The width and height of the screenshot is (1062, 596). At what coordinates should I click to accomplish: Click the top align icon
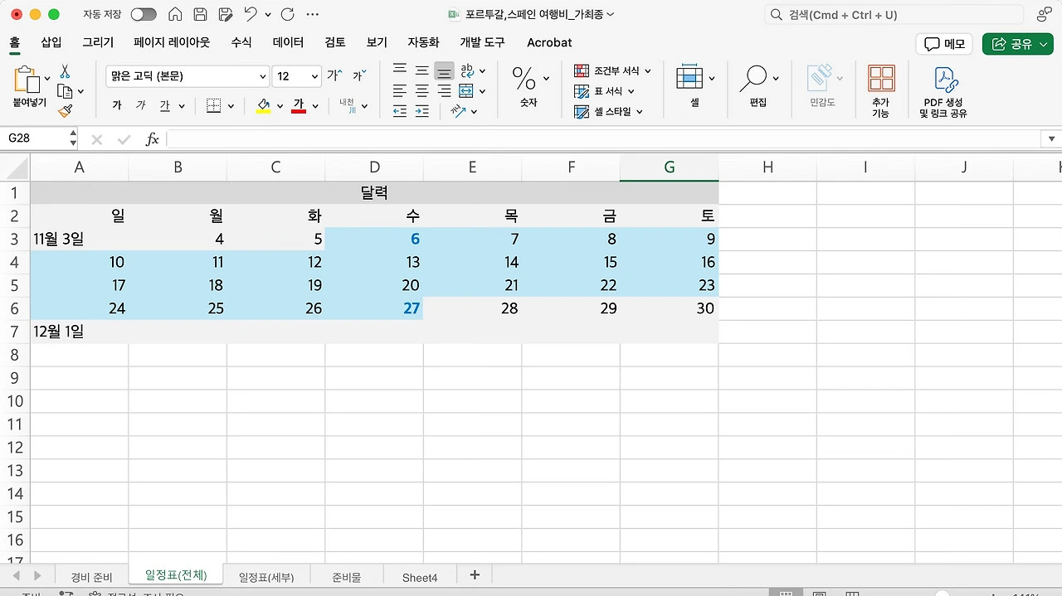[x=400, y=70]
